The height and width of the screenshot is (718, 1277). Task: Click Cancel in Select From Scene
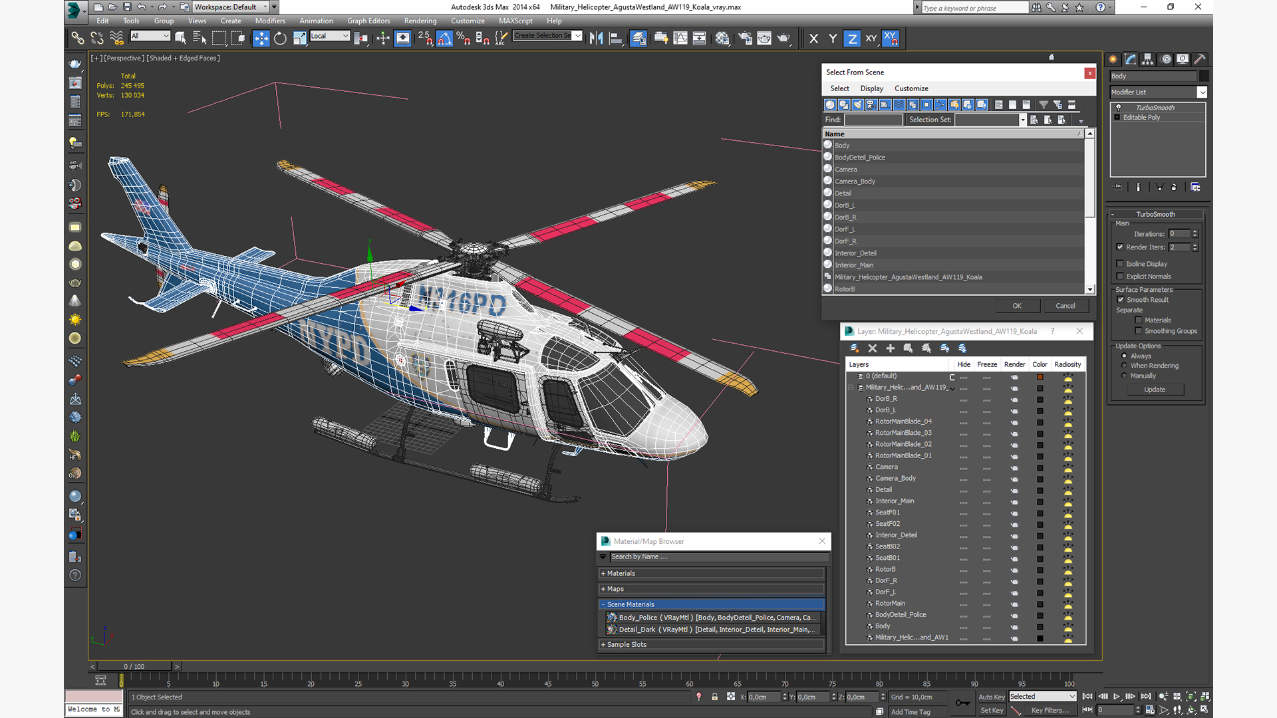click(x=1065, y=306)
